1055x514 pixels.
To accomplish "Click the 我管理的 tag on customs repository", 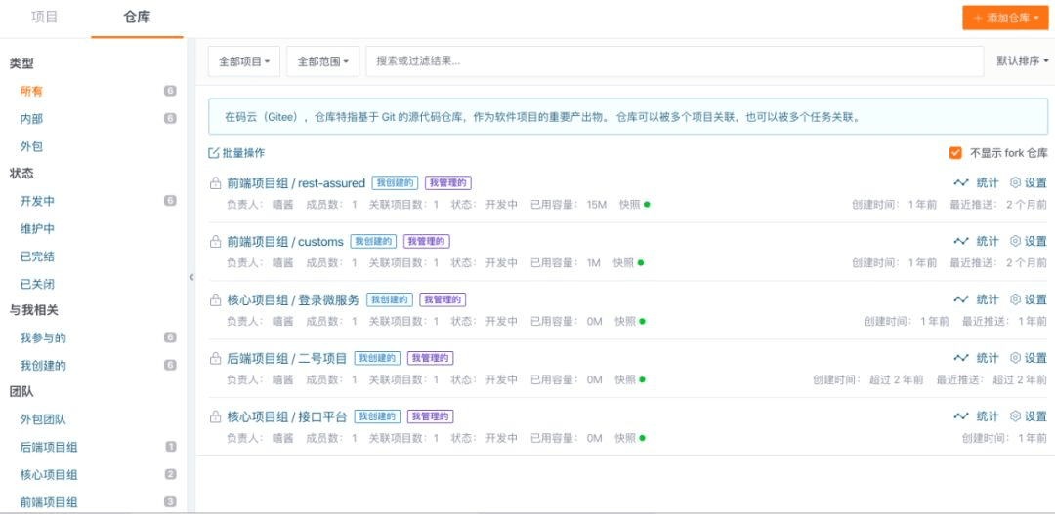I will point(427,241).
